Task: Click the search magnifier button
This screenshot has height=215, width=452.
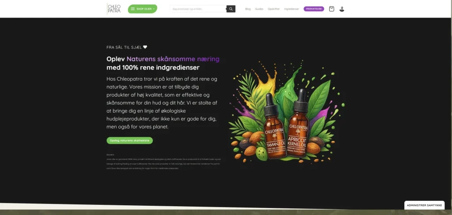Action: [230, 9]
